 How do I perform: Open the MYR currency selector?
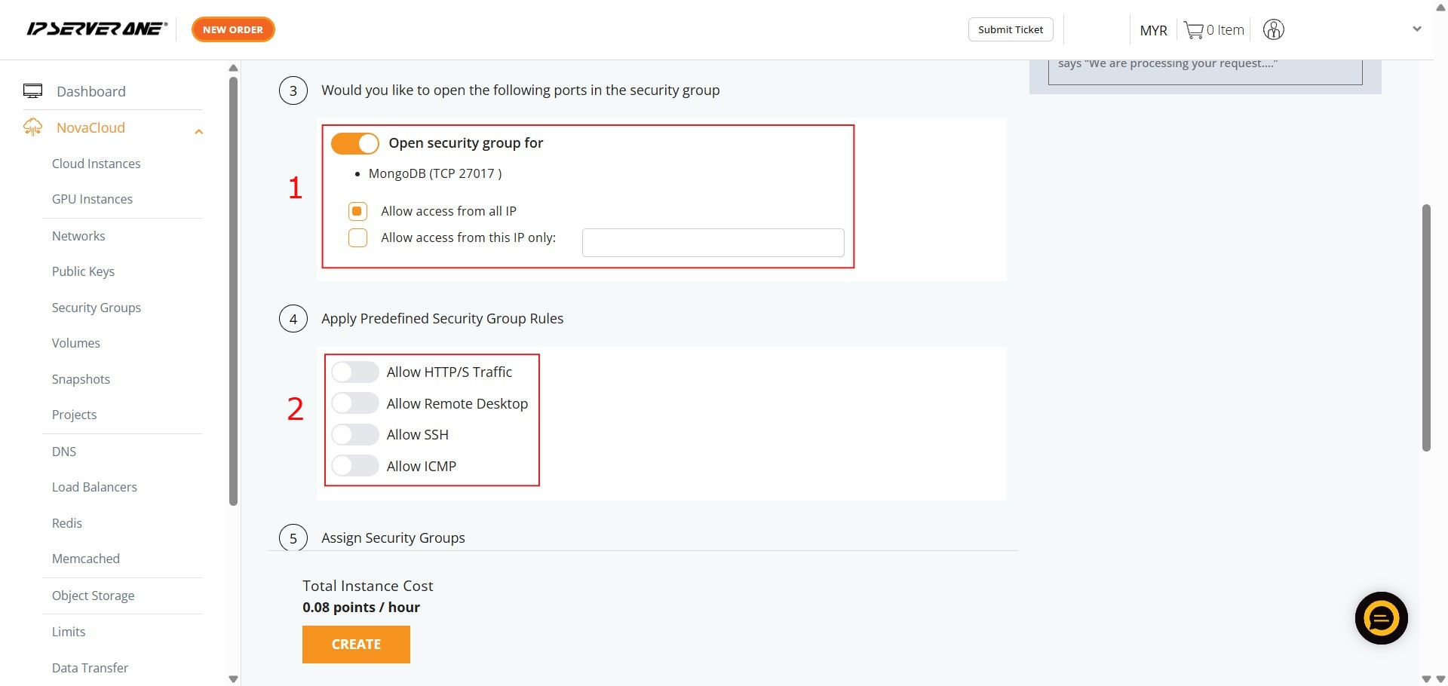(x=1153, y=31)
